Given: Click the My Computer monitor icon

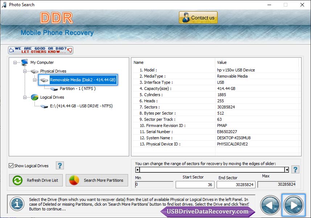Looking at the screenshot, I should click(25, 62).
